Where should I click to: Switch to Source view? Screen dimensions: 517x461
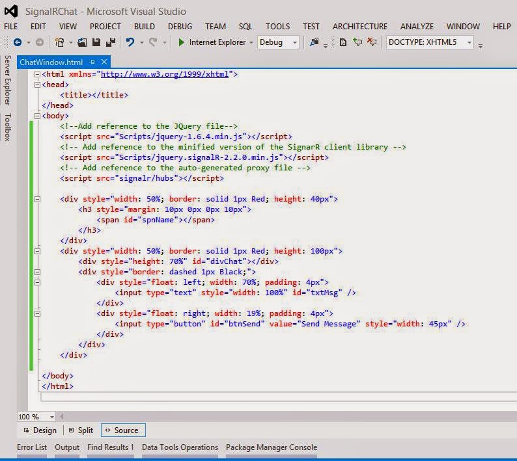point(123,430)
